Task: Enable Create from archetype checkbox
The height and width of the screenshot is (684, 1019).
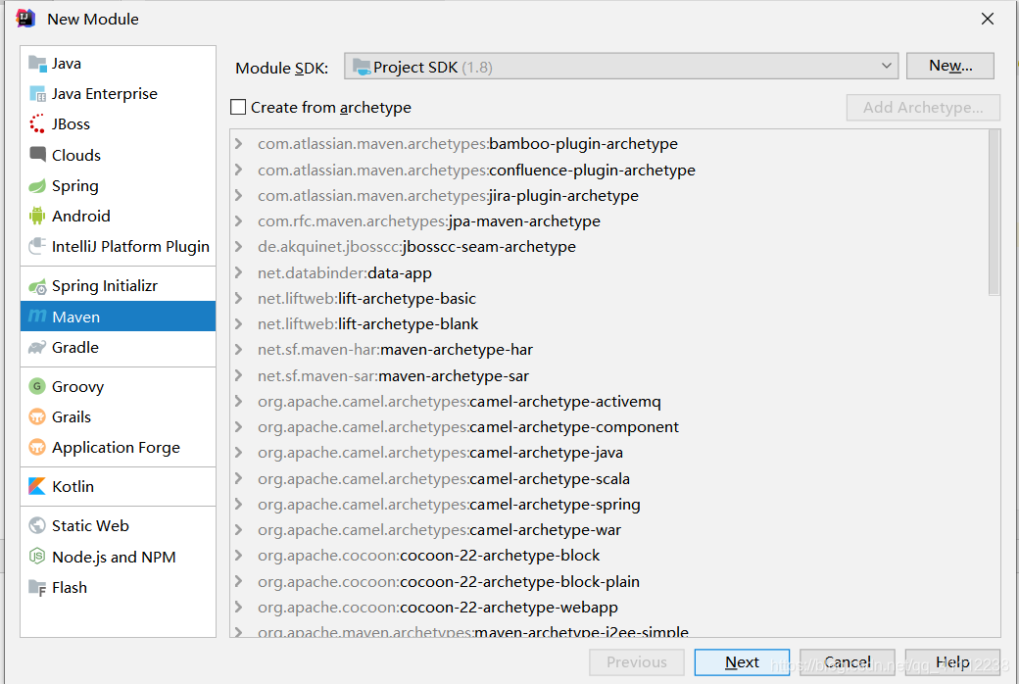Action: [238, 107]
